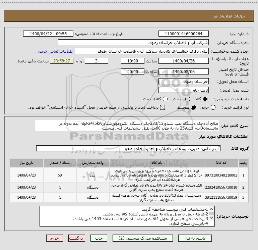This screenshot has width=258, height=250.
Task: Select the کالا/خدمت radio option
Action: point(165,99)
